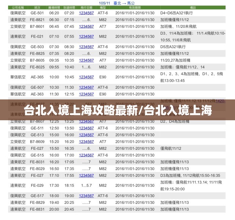Click the remark 加班機；僅飛航11/12、14
The width and height of the screenshot is (235, 220).
coord(182,67)
